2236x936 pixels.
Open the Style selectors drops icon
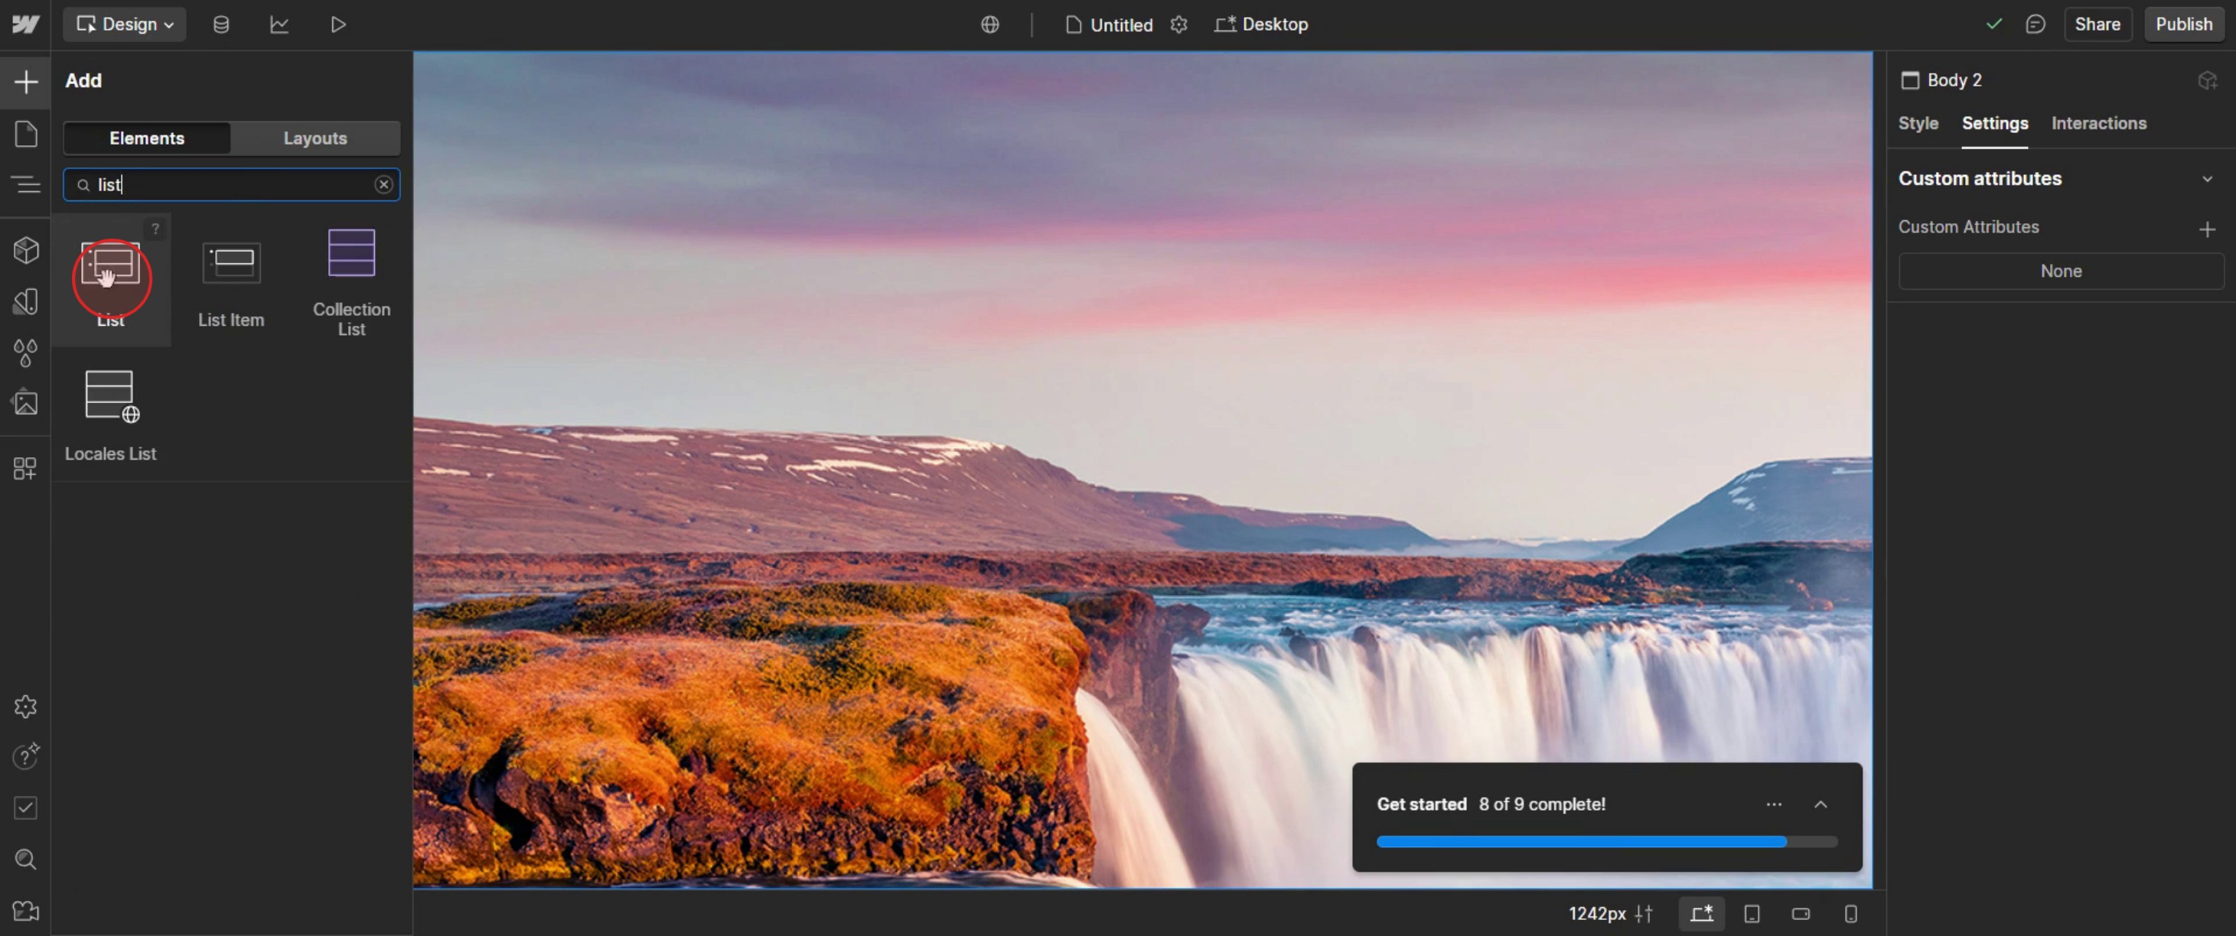pos(26,353)
